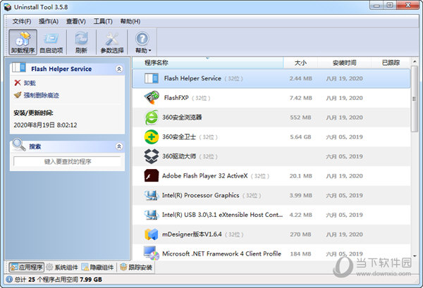Screen dimensions: 423x288
Task: Click Microsoft .NET Framework 4 Client Profile name
Action: [221, 253]
